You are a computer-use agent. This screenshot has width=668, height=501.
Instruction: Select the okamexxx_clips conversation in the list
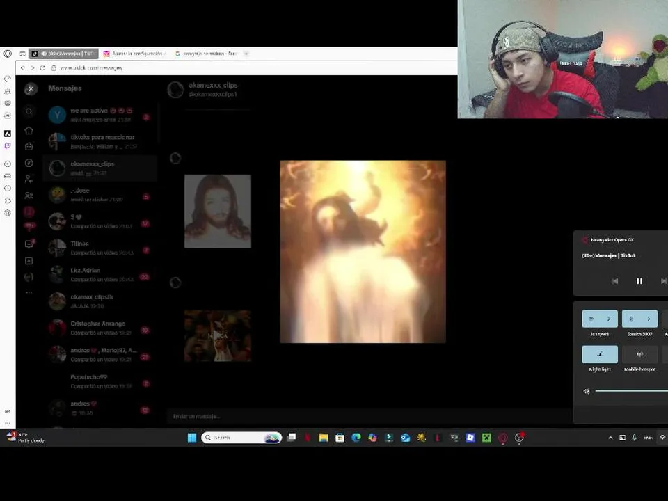pyautogui.click(x=100, y=168)
